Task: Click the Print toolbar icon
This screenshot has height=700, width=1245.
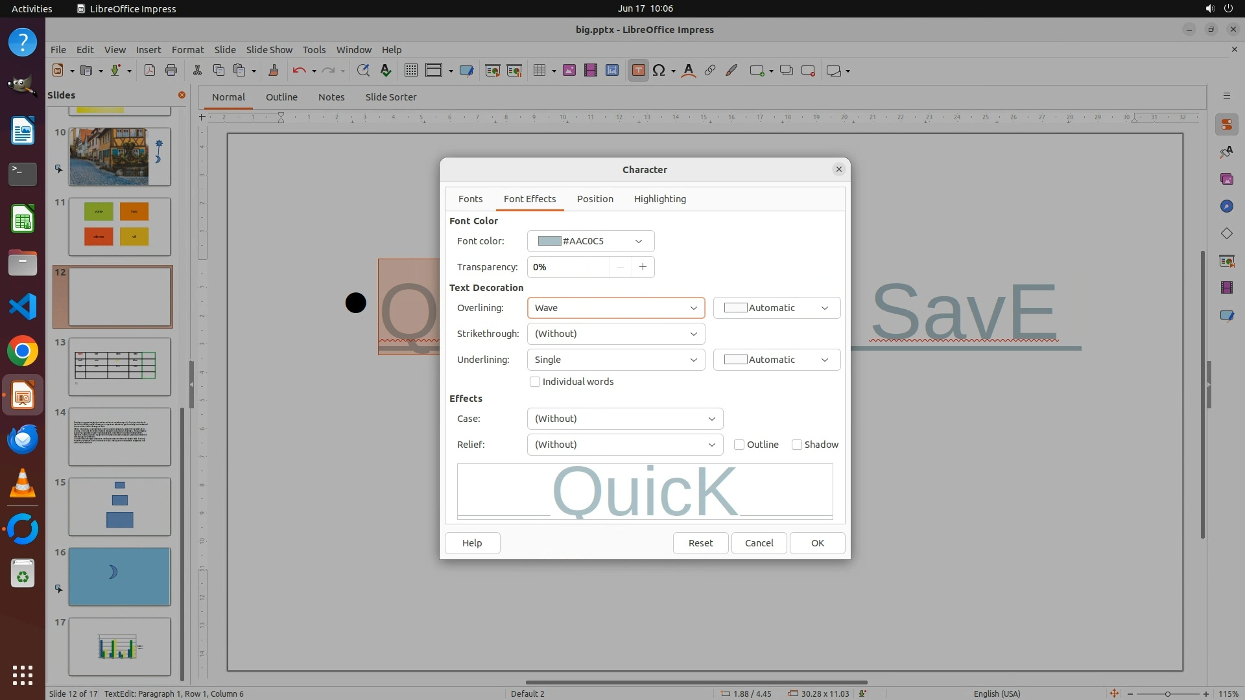Action: tap(171, 71)
